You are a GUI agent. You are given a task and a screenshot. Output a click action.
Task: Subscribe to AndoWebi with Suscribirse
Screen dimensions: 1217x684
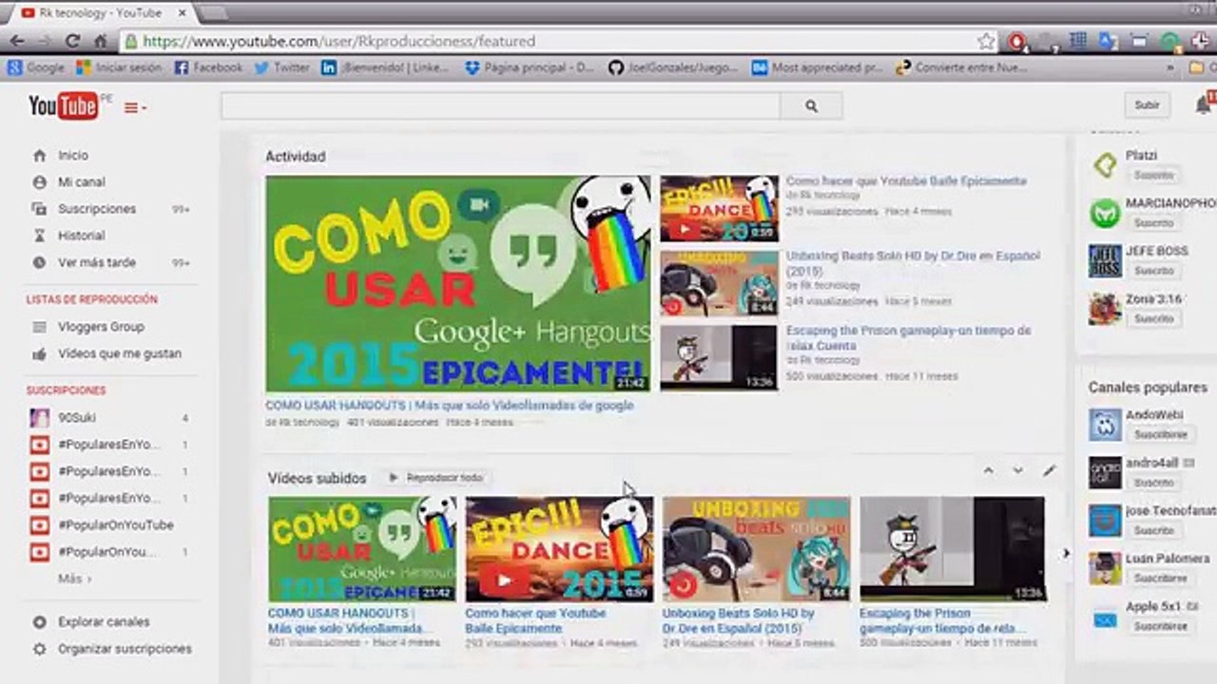click(1160, 434)
